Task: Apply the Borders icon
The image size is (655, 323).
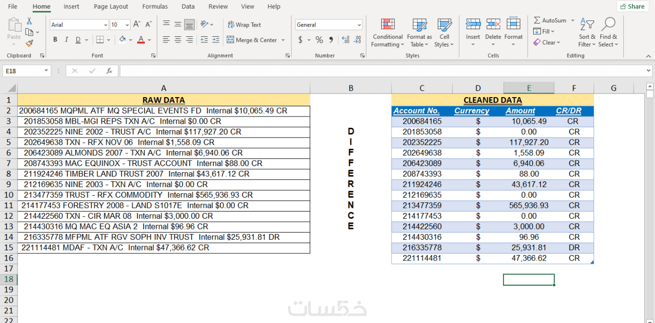Action: coord(100,40)
